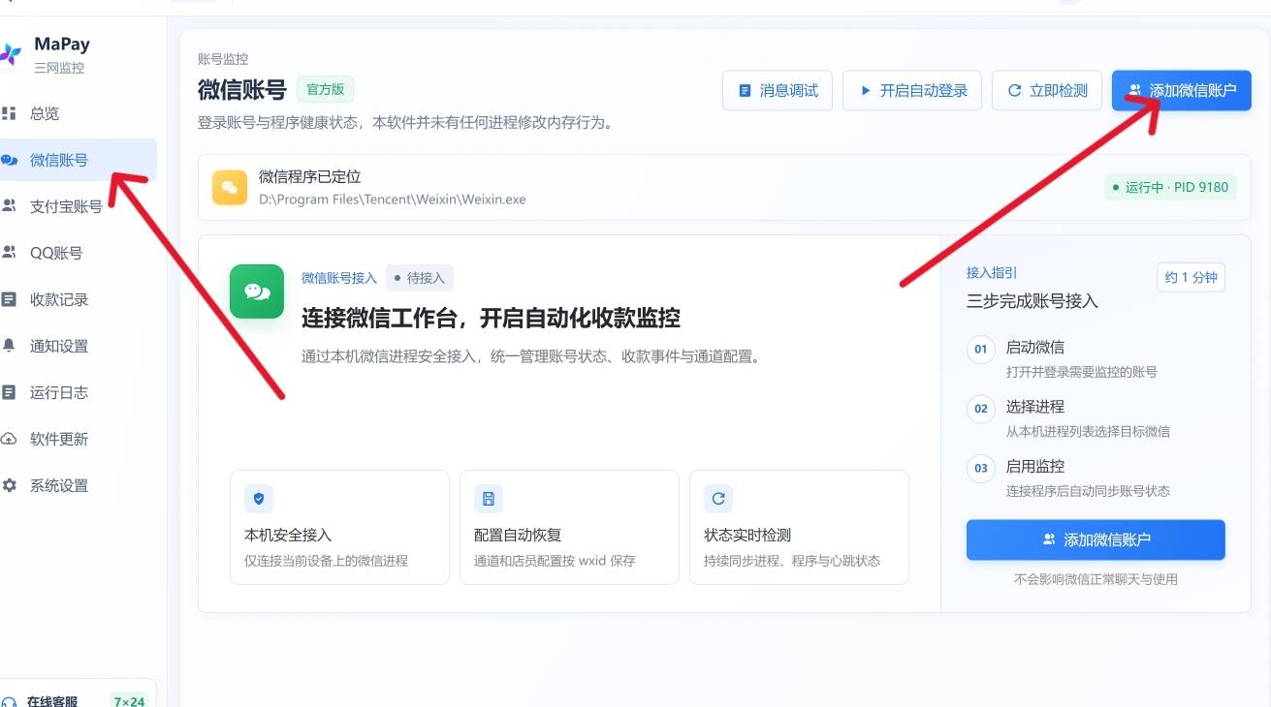Run 立即检测 now
The image size is (1271, 707).
pos(1047,91)
